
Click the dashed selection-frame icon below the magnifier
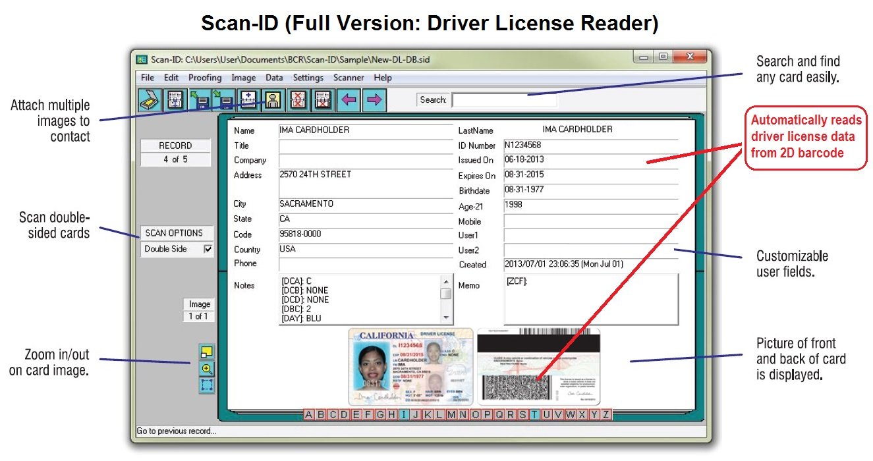tap(208, 385)
